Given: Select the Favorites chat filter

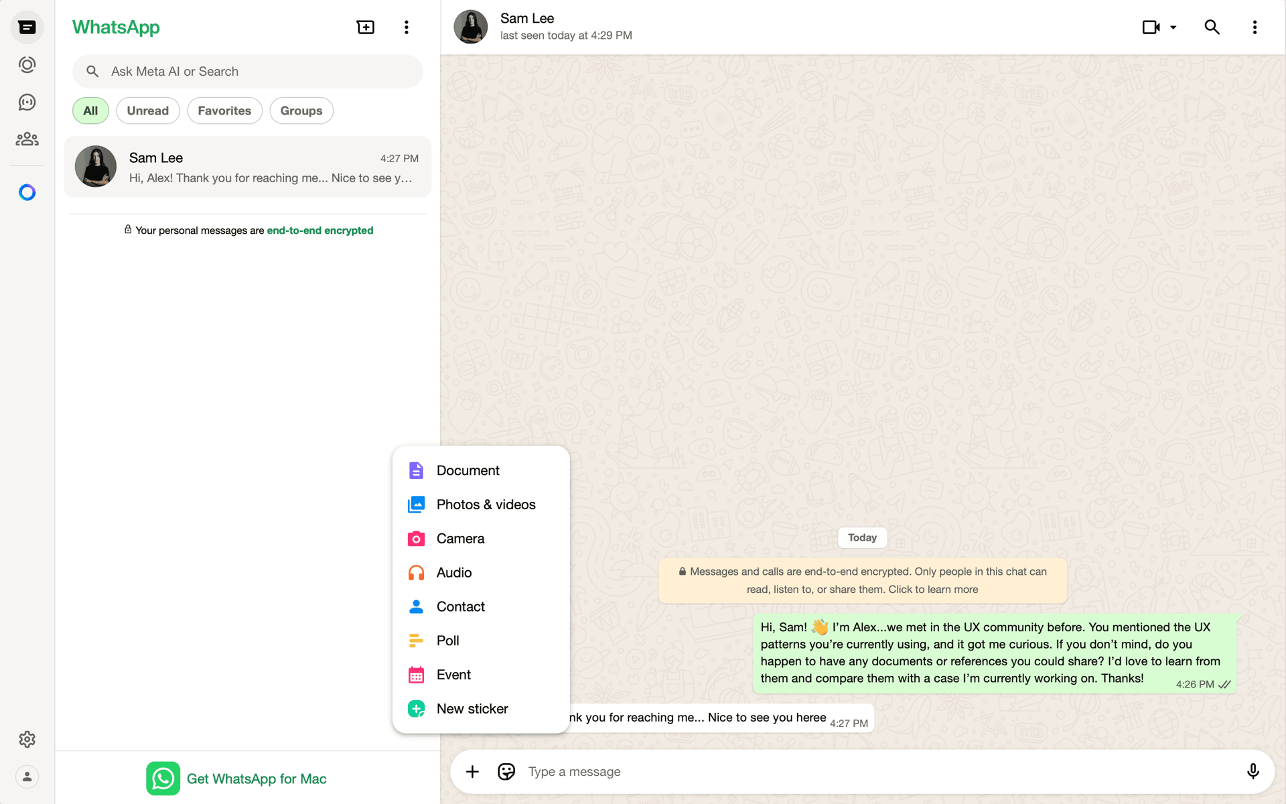Looking at the screenshot, I should click(224, 111).
